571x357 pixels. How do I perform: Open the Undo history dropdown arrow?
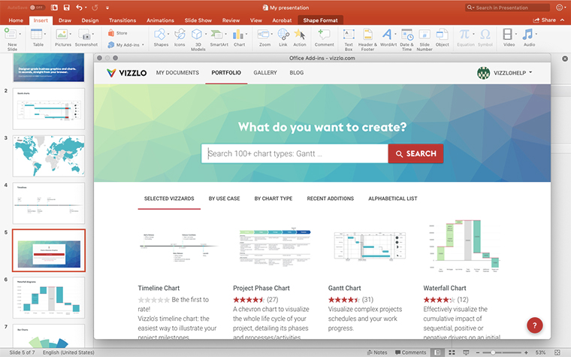coord(86,8)
